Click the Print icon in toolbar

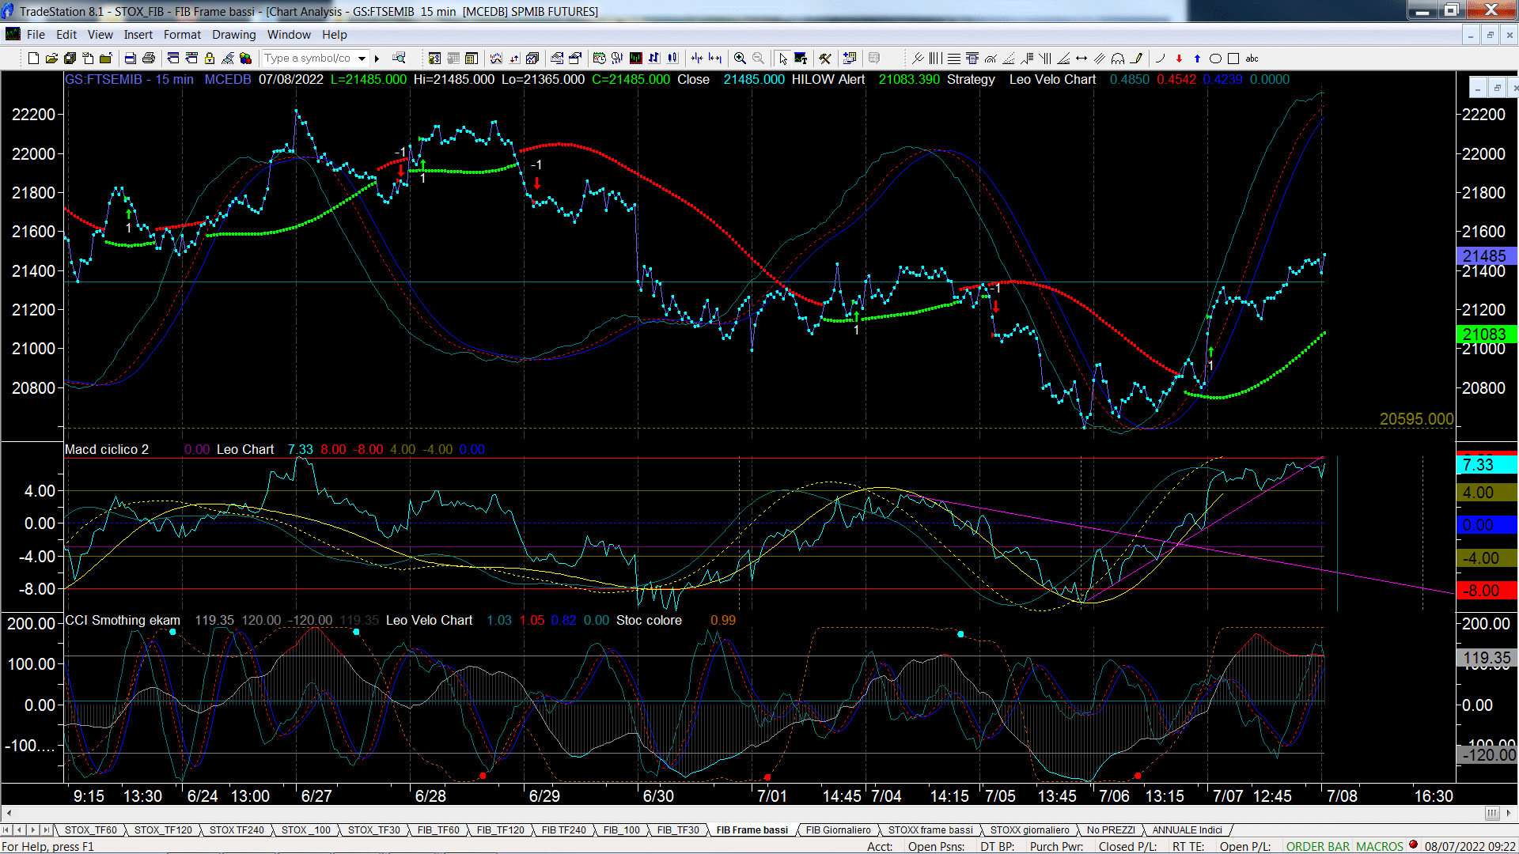click(x=148, y=58)
